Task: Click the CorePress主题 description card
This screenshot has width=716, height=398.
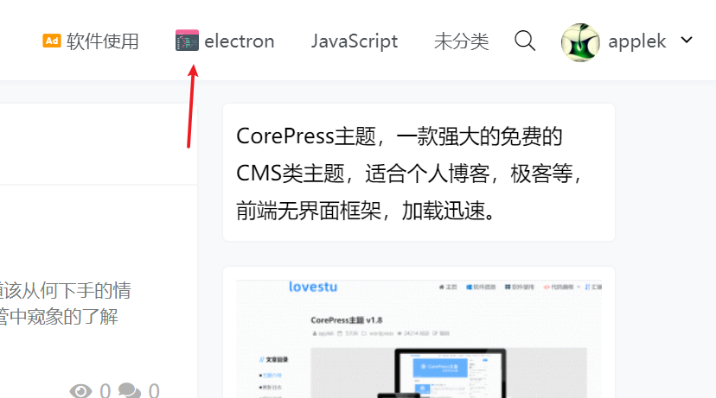Action: click(419, 173)
